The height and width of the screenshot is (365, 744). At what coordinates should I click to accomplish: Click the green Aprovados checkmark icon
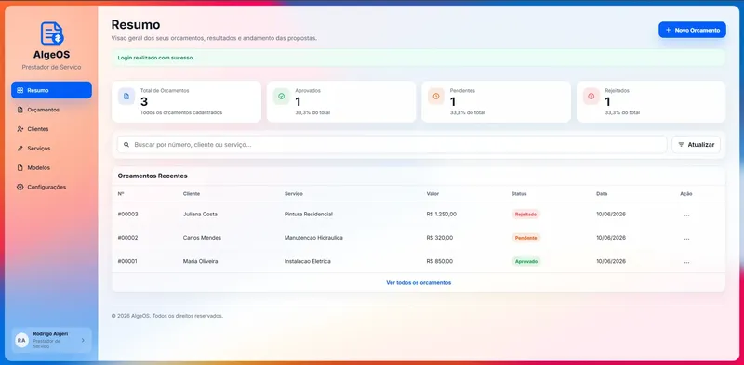click(x=282, y=97)
